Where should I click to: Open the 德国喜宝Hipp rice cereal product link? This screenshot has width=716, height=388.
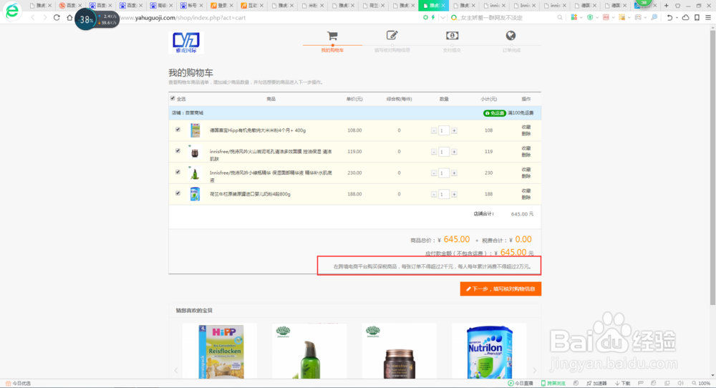[258, 130]
